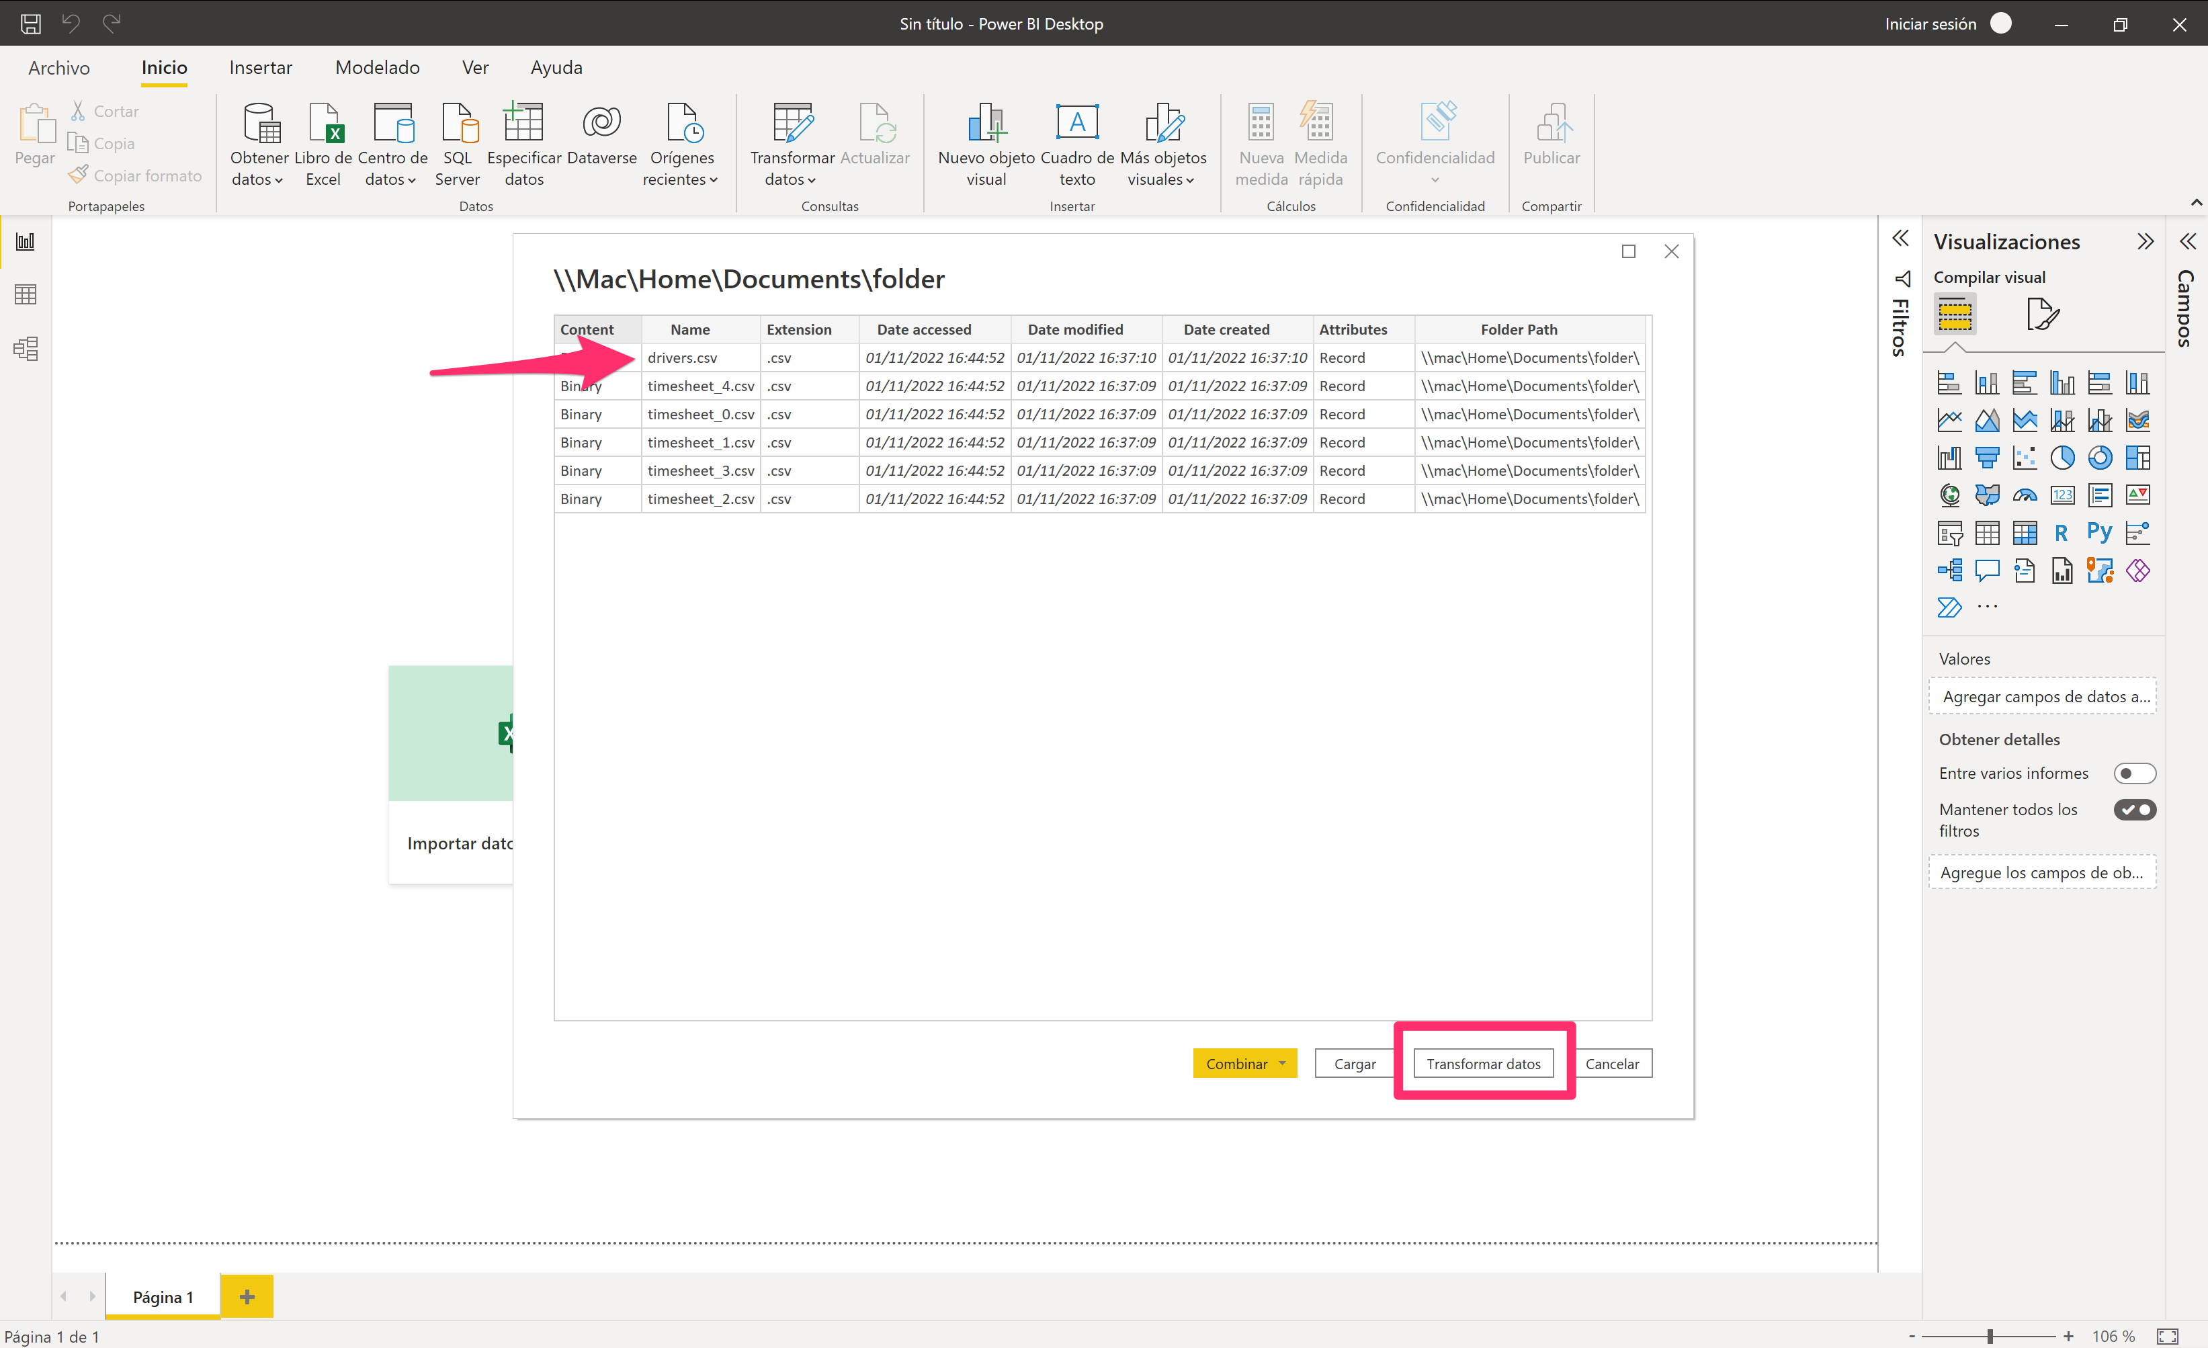Select the map globe visualization

[1949, 496]
